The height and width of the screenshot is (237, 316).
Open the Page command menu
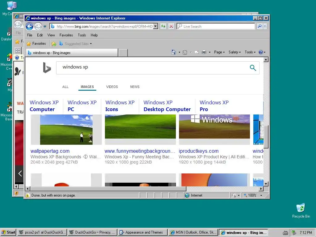[x=219, y=52]
